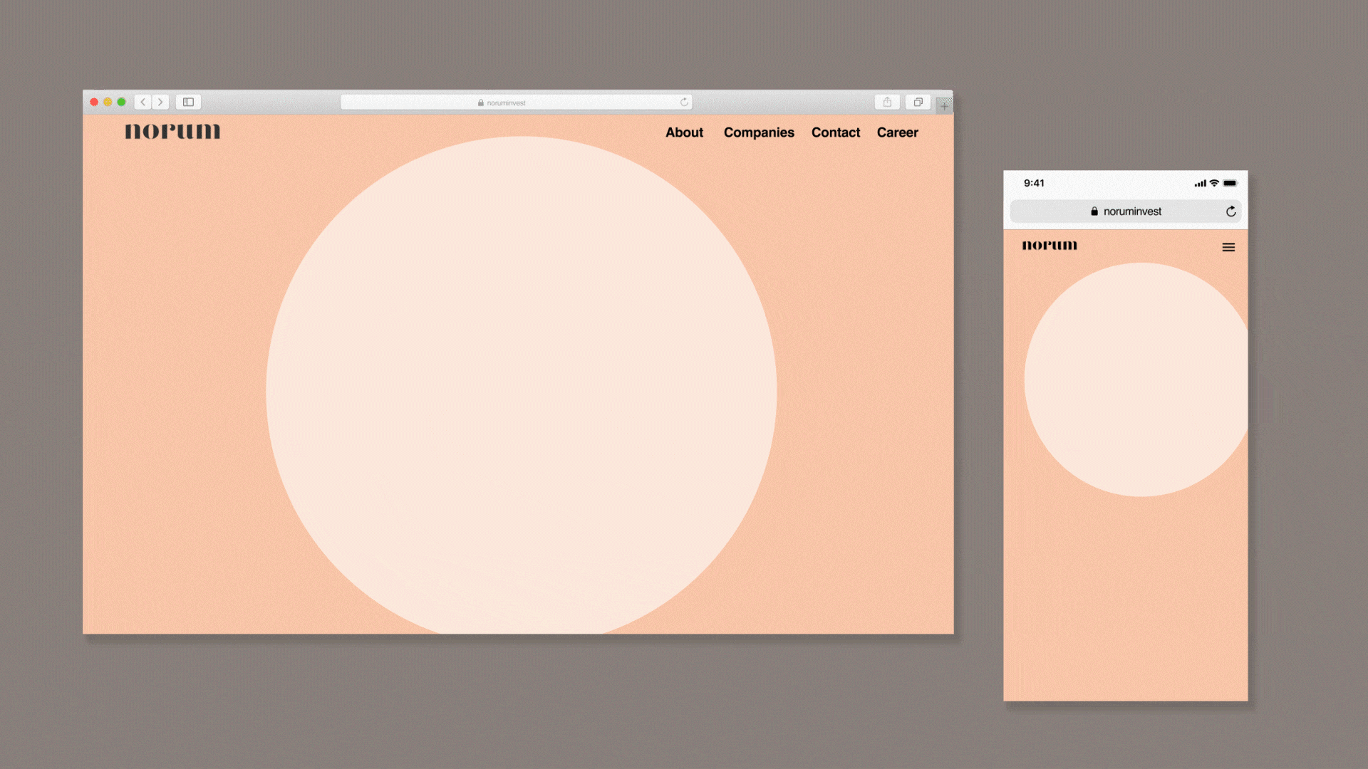Click the green fullscreen window button
This screenshot has width=1368, height=769.
coord(122,102)
